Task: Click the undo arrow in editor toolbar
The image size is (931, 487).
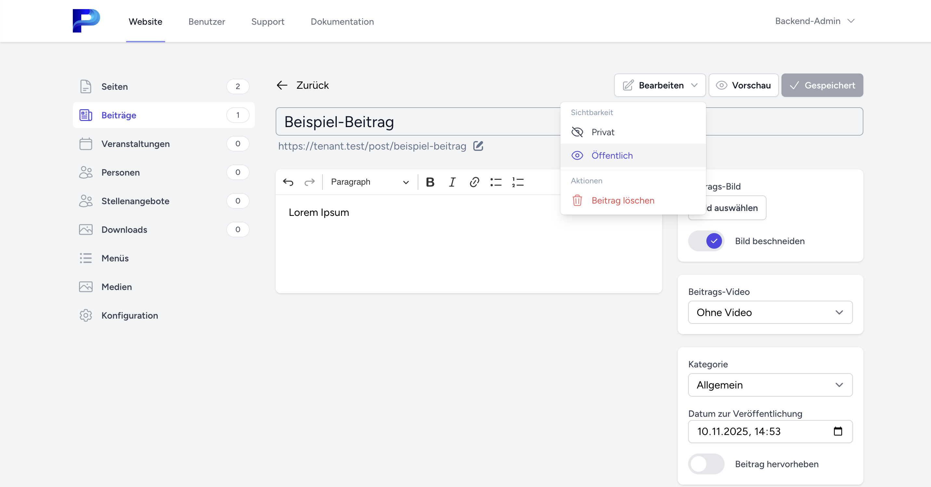Action: point(288,182)
